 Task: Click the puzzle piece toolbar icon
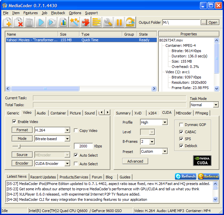pos(86,22)
